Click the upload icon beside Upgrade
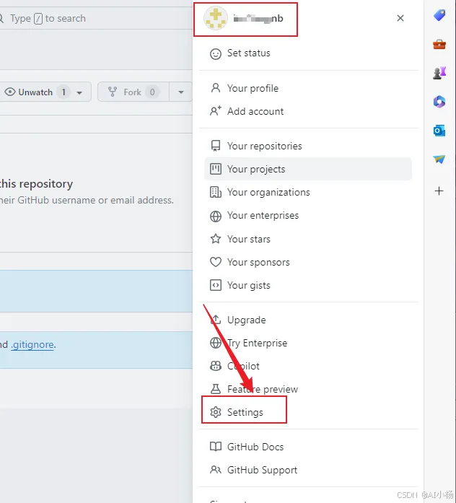Image resolution: width=456 pixels, height=503 pixels. point(216,320)
